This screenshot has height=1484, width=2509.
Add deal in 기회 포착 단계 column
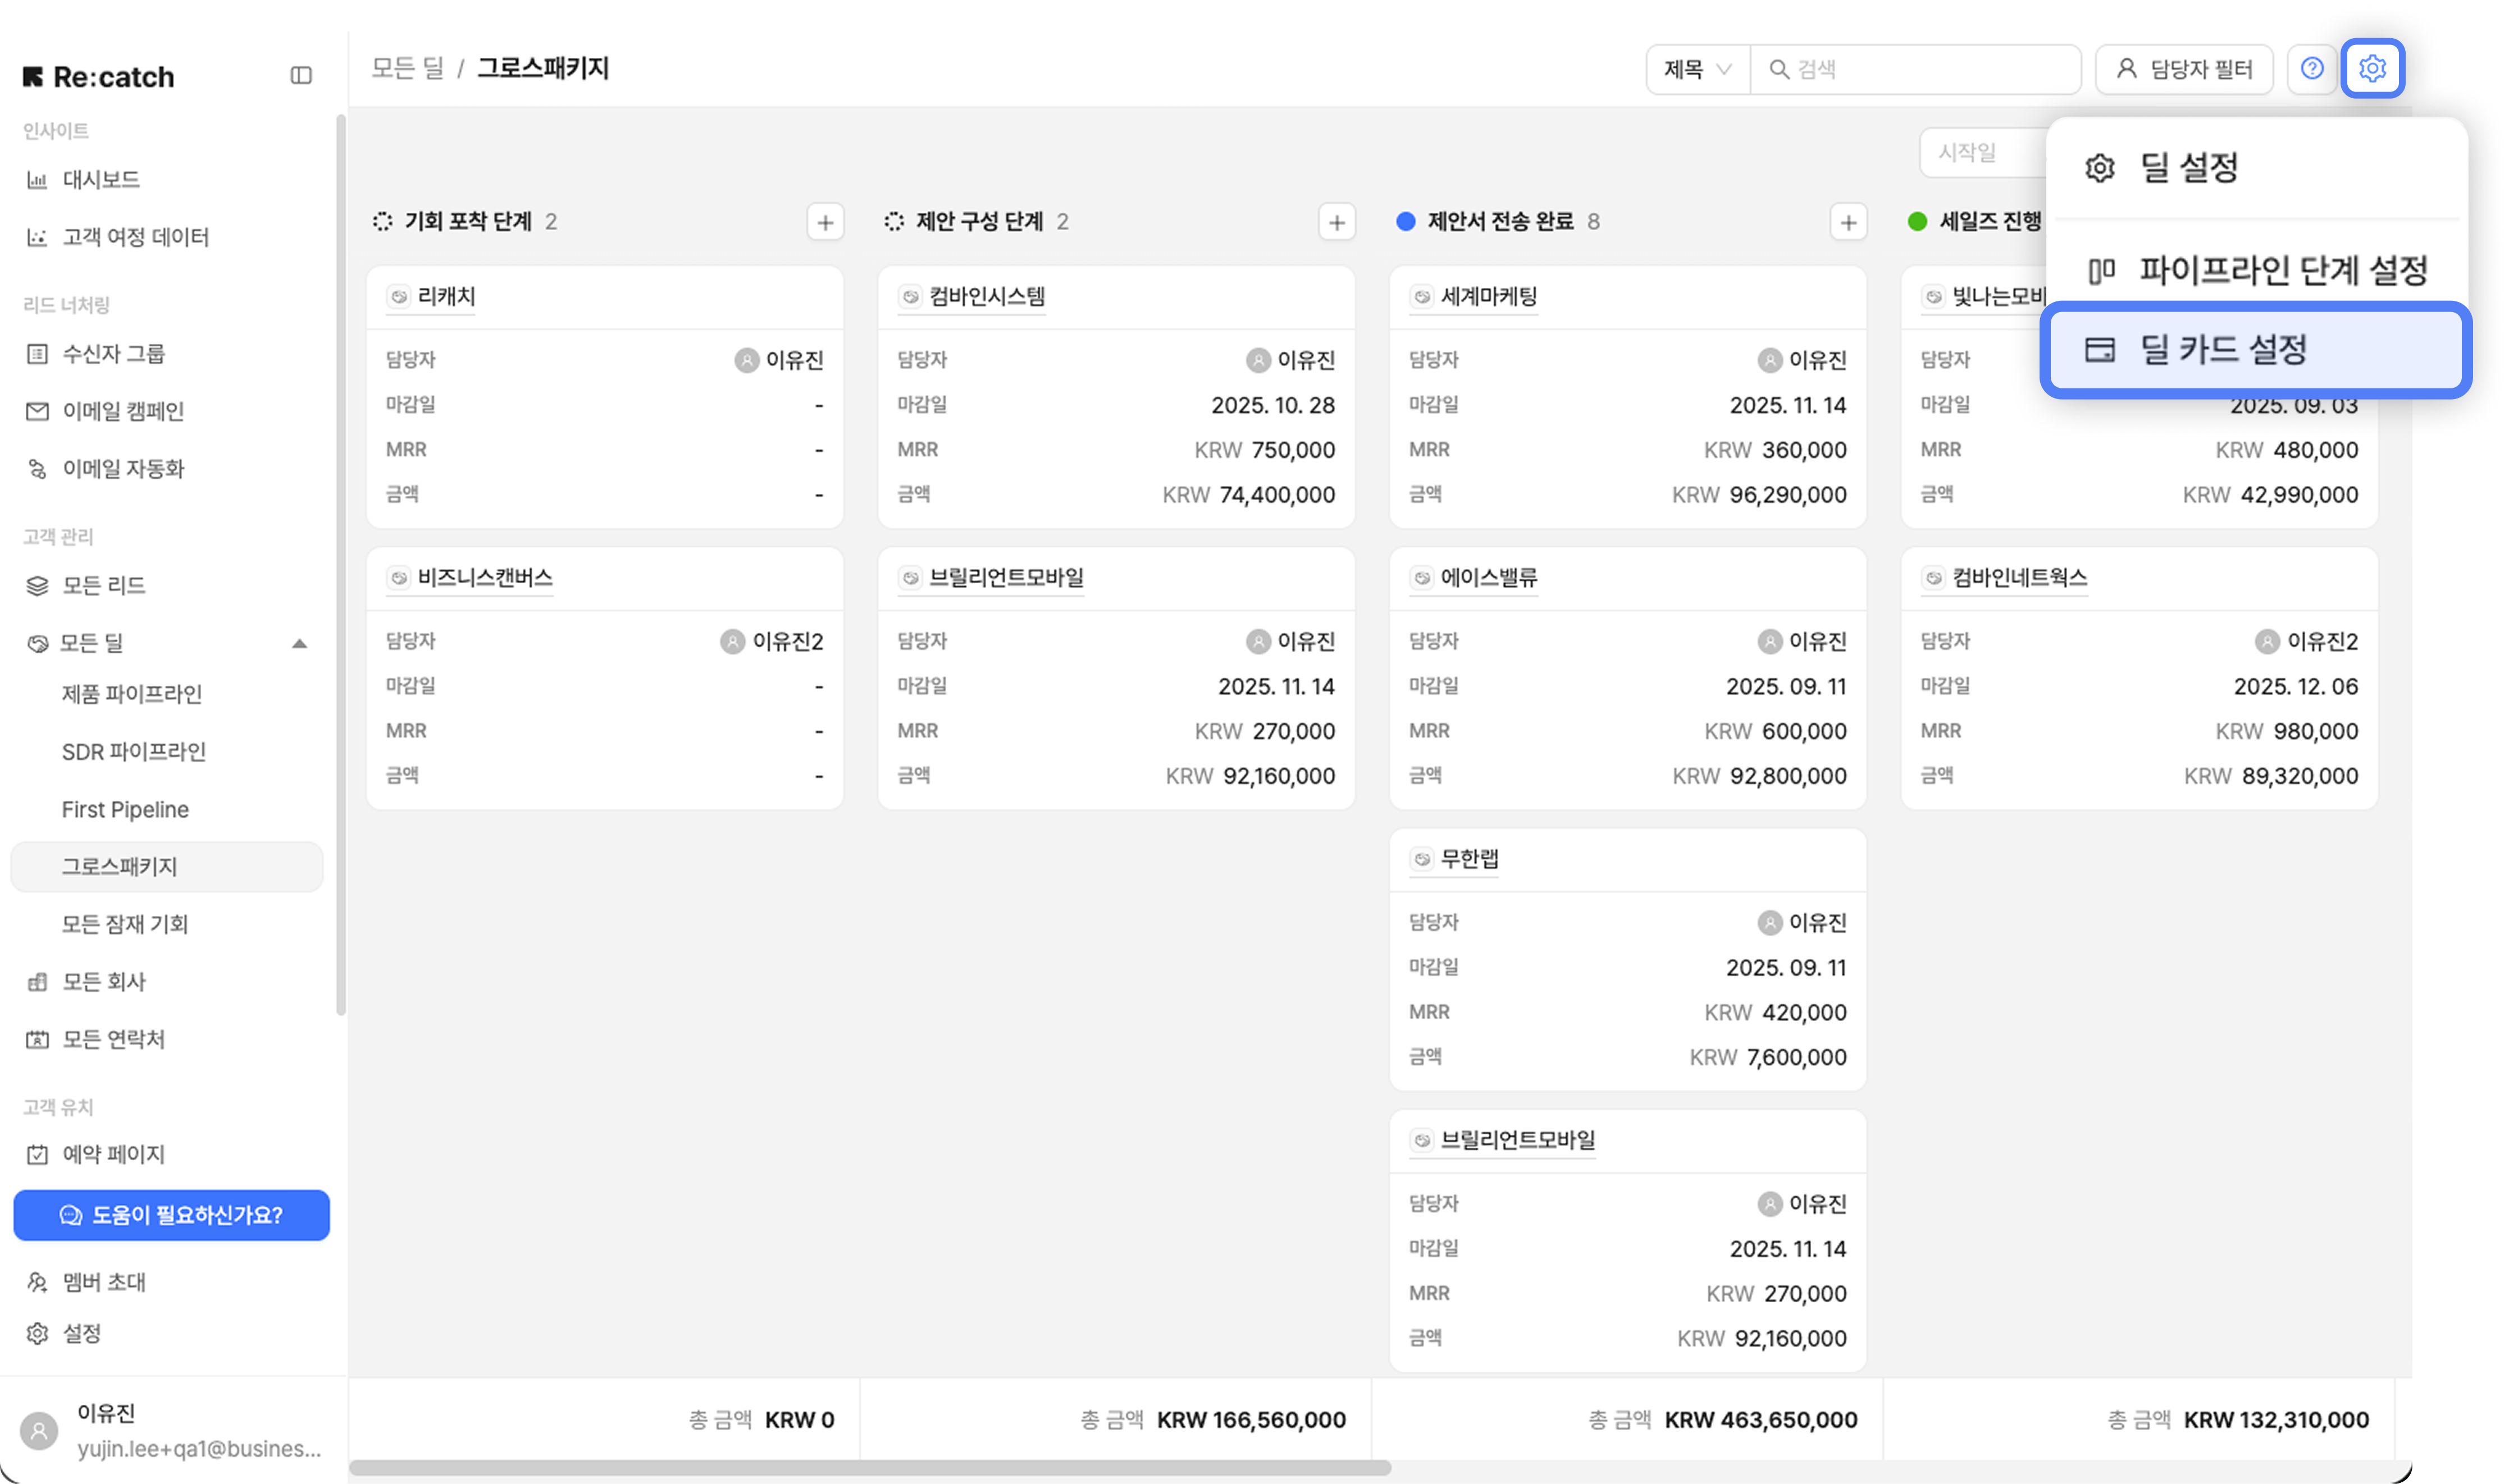coord(824,222)
